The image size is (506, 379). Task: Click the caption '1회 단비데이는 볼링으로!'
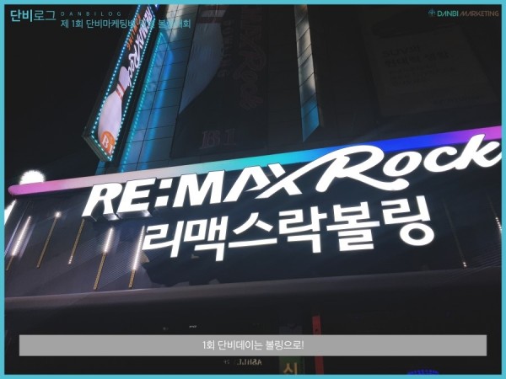coord(253,345)
